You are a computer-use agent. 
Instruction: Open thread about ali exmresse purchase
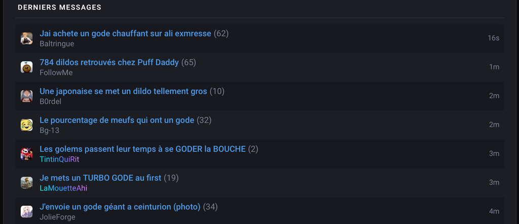click(125, 33)
